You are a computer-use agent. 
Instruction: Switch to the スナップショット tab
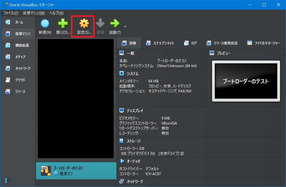click(160, 43)
